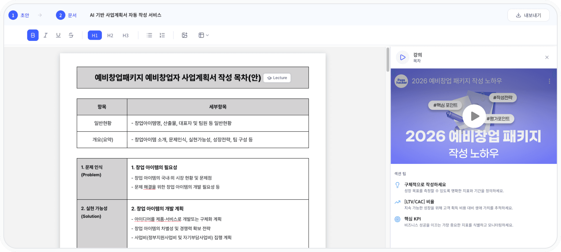The height and width of the screenshot is (252, 561).
Task: Apply strikethrough formatting
Action: pos(71,35)
